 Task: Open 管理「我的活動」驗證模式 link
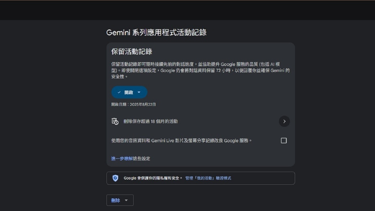208,178
